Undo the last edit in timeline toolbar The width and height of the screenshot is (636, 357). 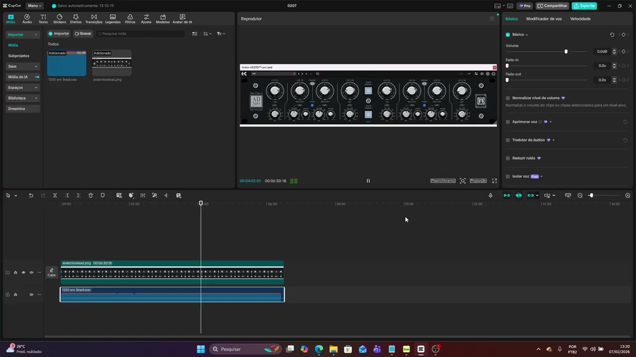click(x=31, y=195)
